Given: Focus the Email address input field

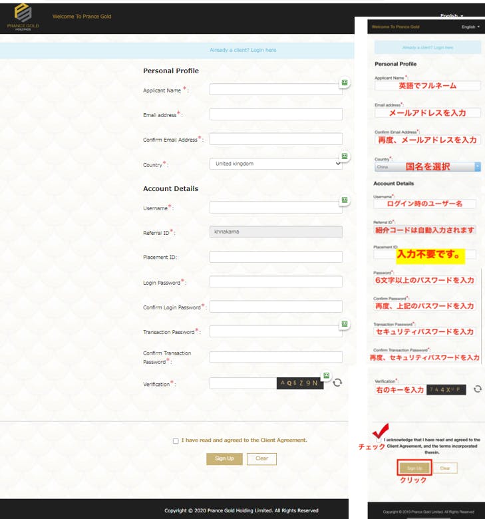Looking at the screenshot, I should pos(276,114).
